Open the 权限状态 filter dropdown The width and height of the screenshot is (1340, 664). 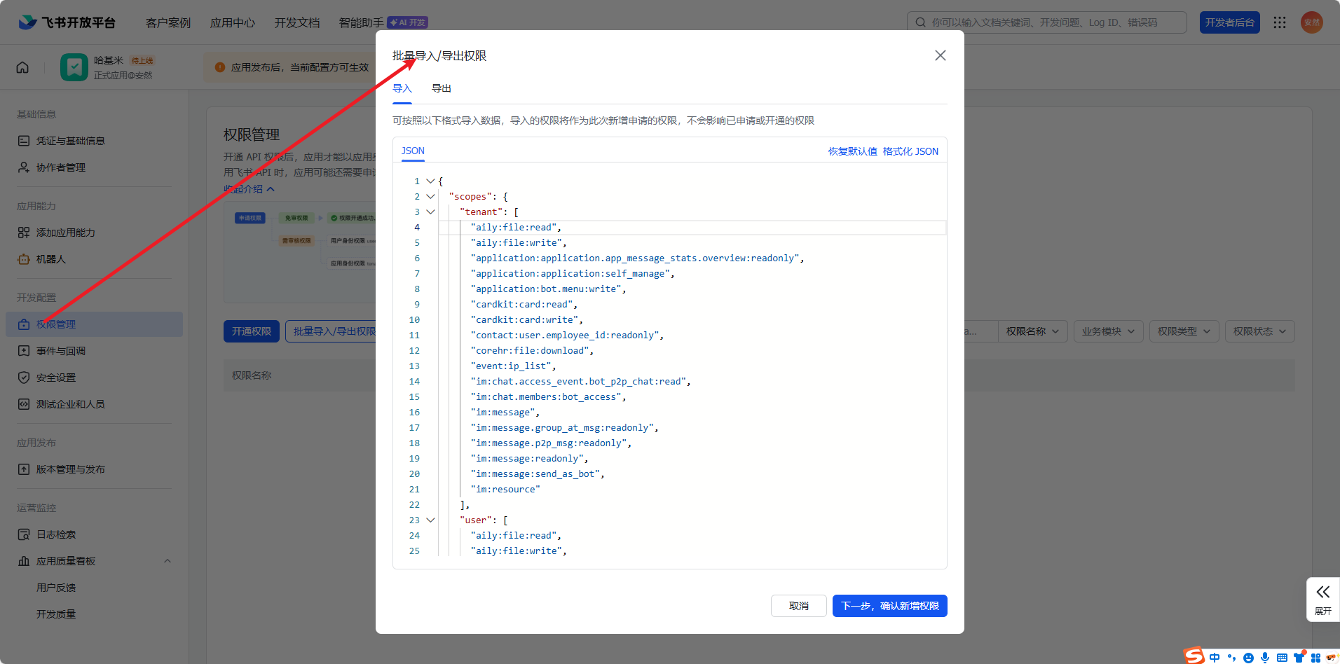tap(1260, 331)
